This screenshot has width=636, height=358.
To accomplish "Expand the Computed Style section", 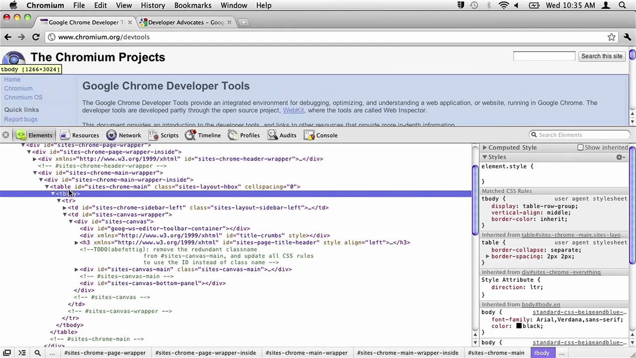I will [484, 148].
